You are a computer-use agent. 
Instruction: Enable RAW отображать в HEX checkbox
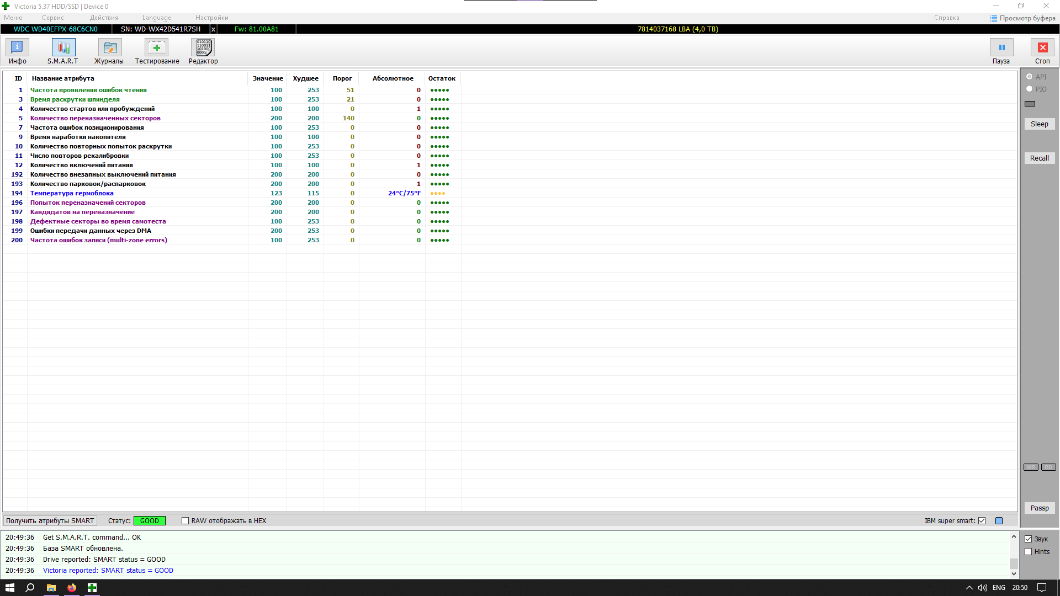(185, 521)
